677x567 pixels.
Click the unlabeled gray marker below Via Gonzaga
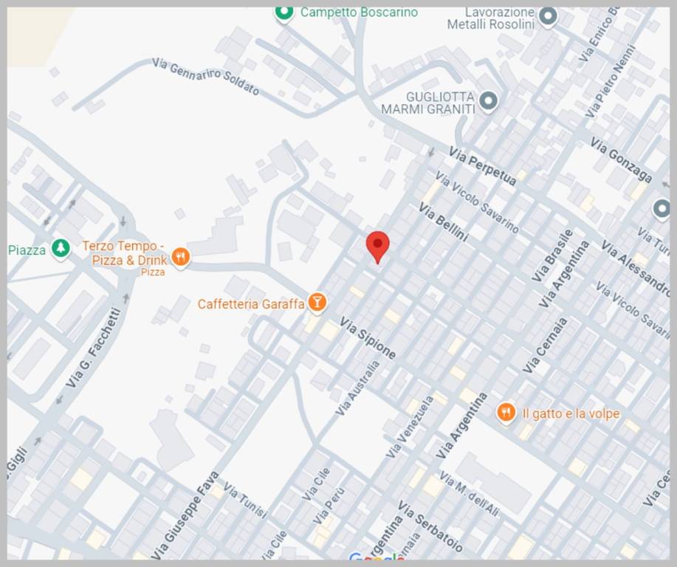point(661,209)
